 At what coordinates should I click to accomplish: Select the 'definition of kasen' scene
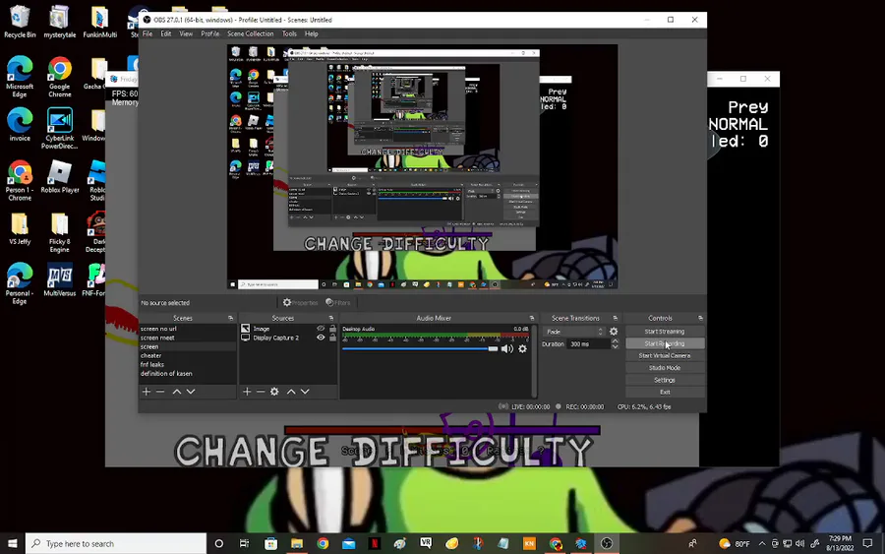point(188,374)
